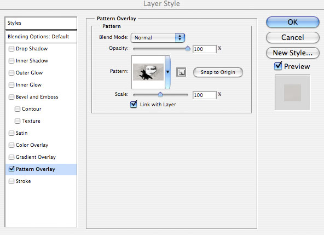
Task: Select the Stroke style label
Action: click(x=24, y=181)
